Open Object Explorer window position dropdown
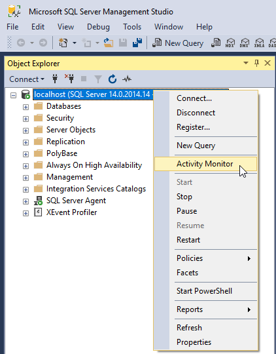276x354 pixels. 246,63
